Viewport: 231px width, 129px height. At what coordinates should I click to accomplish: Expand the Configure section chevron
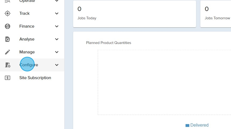click(57, 65)
